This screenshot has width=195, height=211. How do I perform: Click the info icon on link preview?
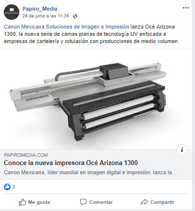coord(182,150)
